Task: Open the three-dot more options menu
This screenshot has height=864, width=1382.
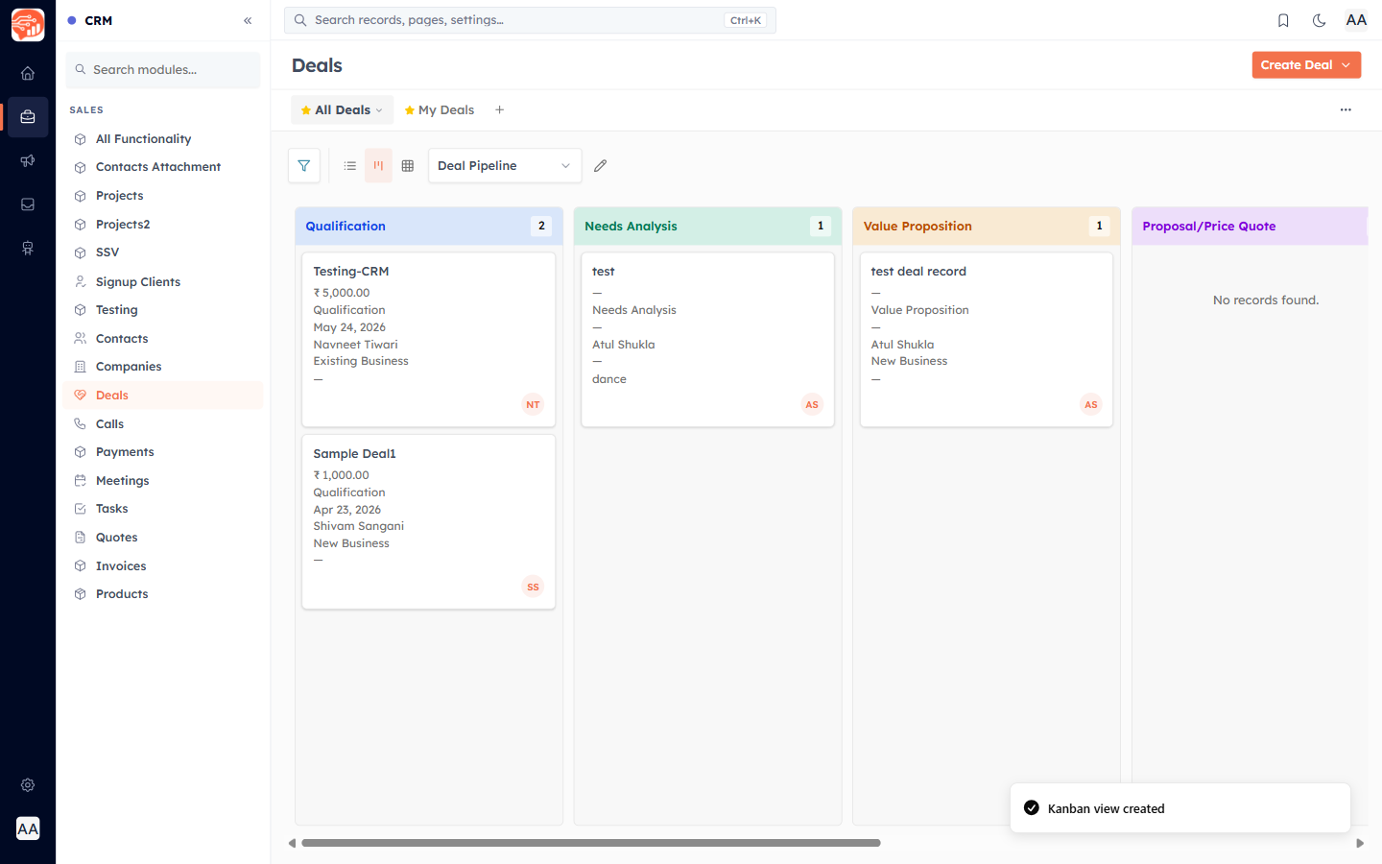Action: click(x=1346, y=110)
